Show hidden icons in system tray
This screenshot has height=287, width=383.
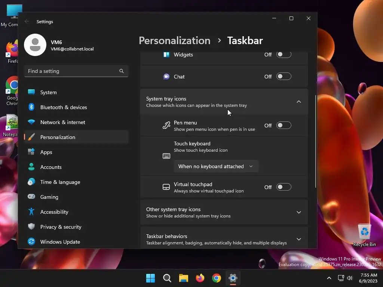[x=329, y=278]
